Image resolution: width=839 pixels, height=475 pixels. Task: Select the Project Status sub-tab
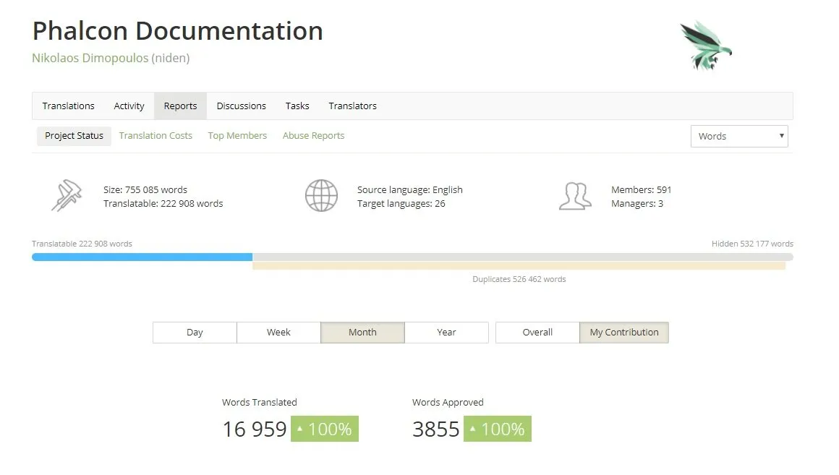tap(74, 136)
